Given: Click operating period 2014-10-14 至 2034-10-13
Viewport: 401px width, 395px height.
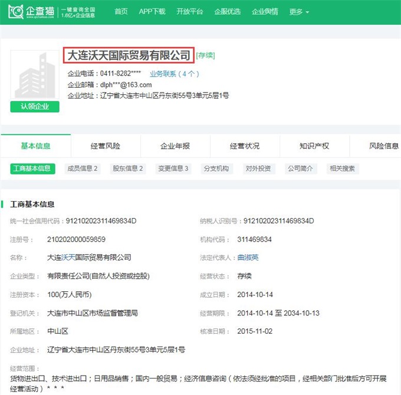Looking at the screenshot, I should click(278, 313).
